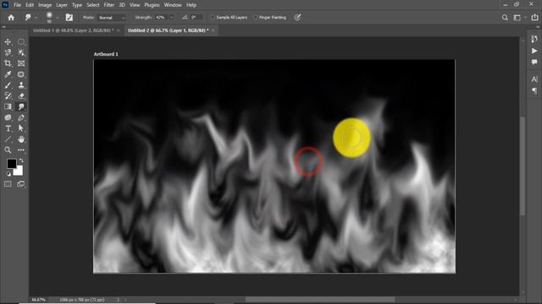
Task: Open the Comments panel icon
Action: [x=534, y=62]
